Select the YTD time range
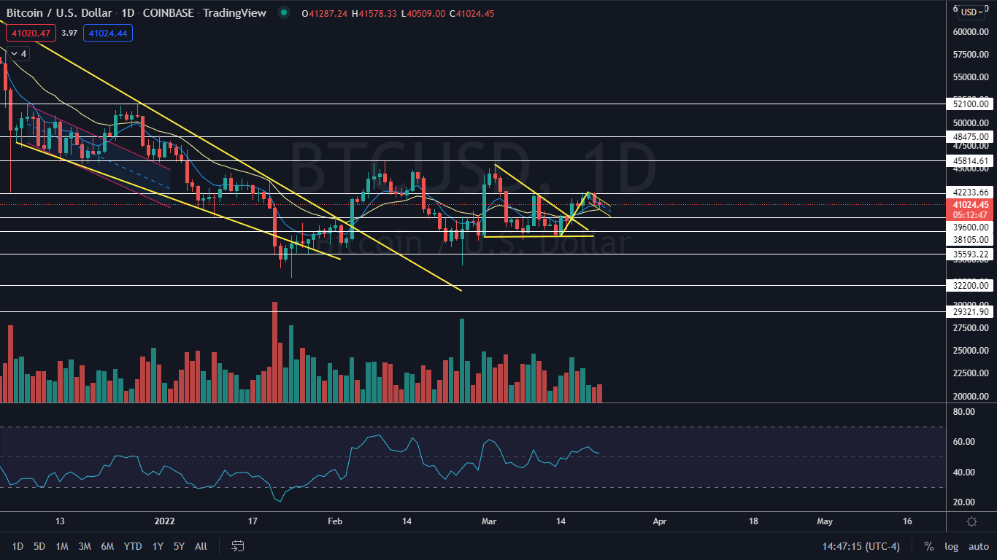997x560 pixels. point(133,546)
